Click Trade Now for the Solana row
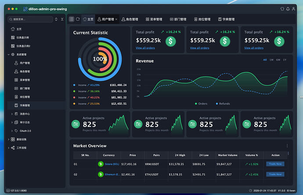This screenshot has height=195, width=303. point(275,164)
